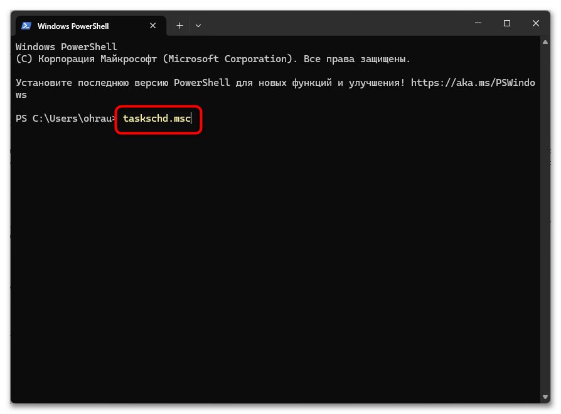Close the Windows PowerShell tab
The image size is (561, 414).
point(152,26)
